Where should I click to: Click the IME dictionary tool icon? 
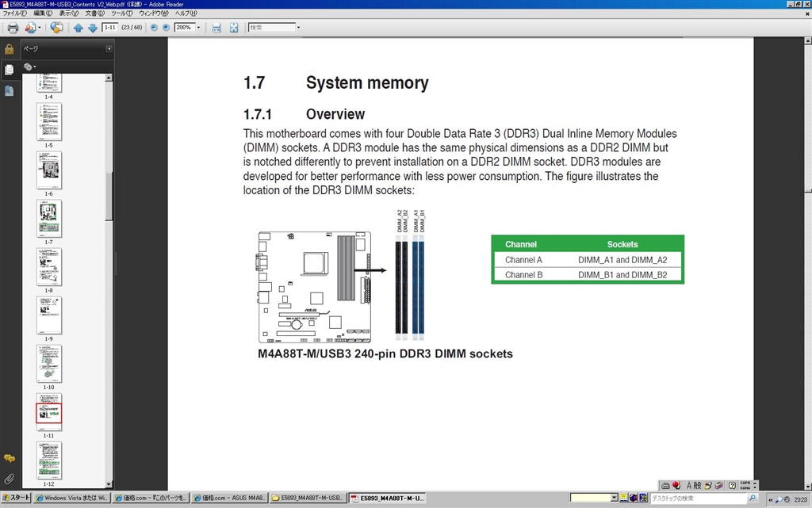[x=718, y=485]
